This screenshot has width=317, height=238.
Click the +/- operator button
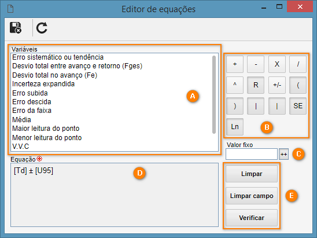pos(277,85)
